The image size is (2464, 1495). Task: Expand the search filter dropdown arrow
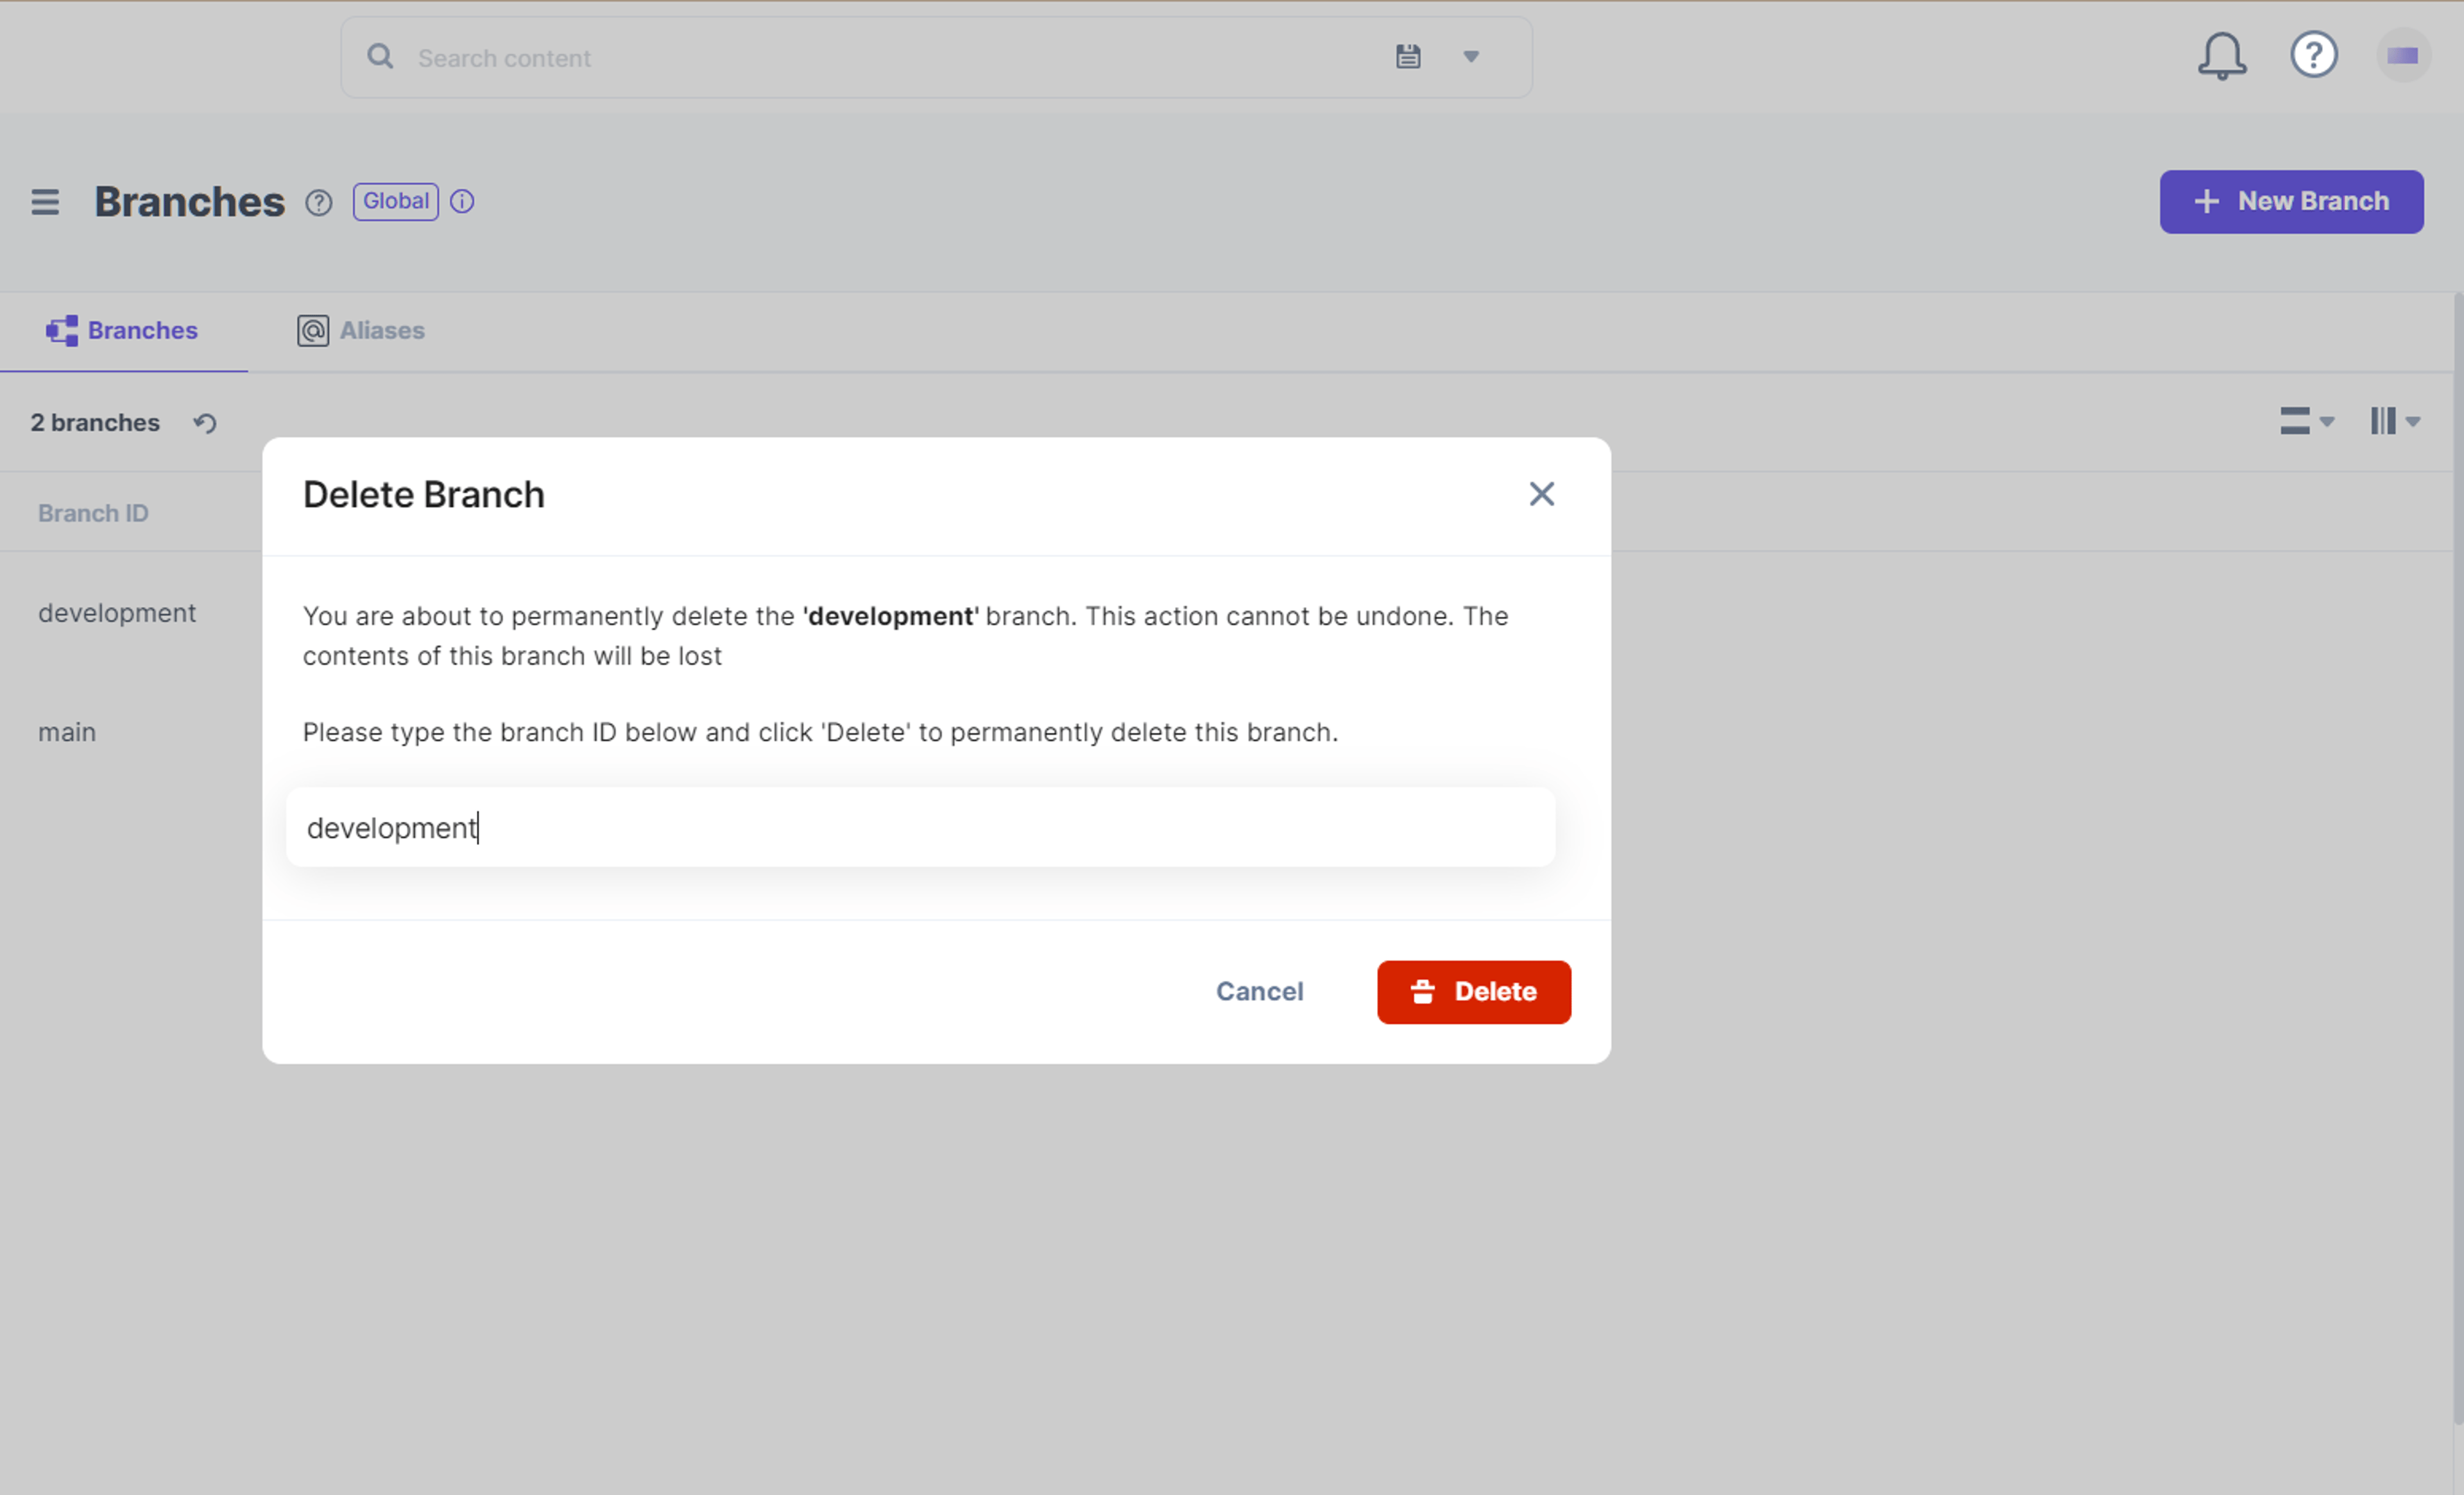pos(1471,57)
